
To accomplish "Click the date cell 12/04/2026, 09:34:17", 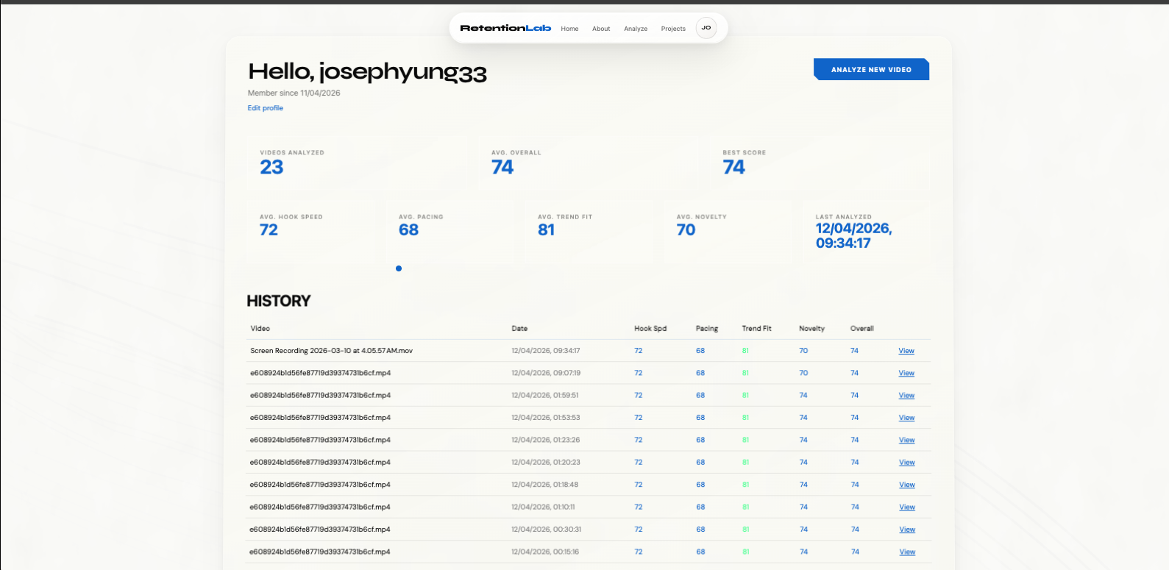I will 545,351.
